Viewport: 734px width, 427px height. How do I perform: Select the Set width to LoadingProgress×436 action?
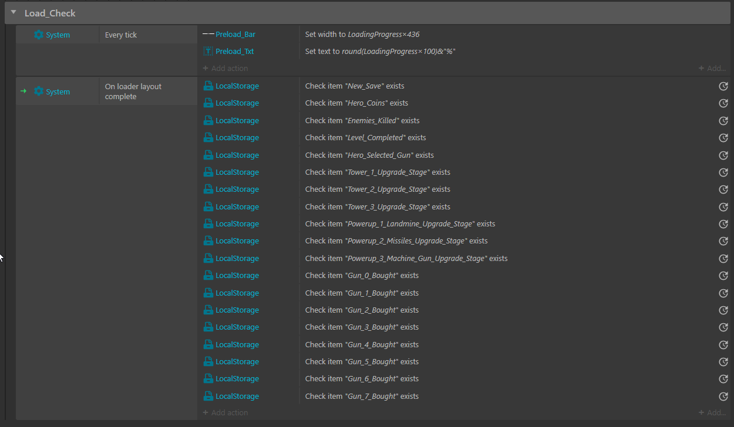362,35
